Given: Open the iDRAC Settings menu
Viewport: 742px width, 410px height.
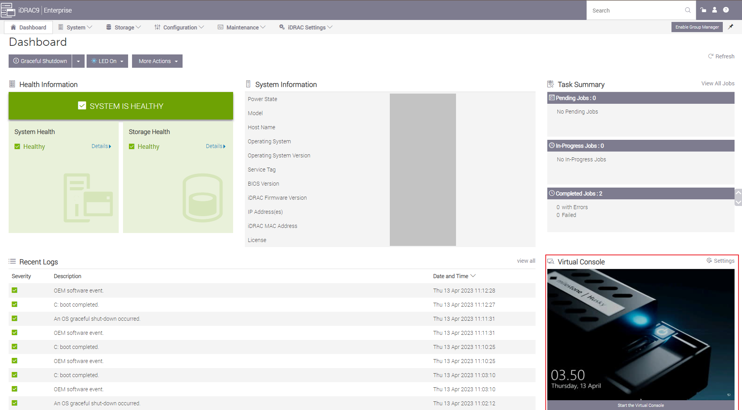Looking at the screenshot, I should tap(306, 27).
